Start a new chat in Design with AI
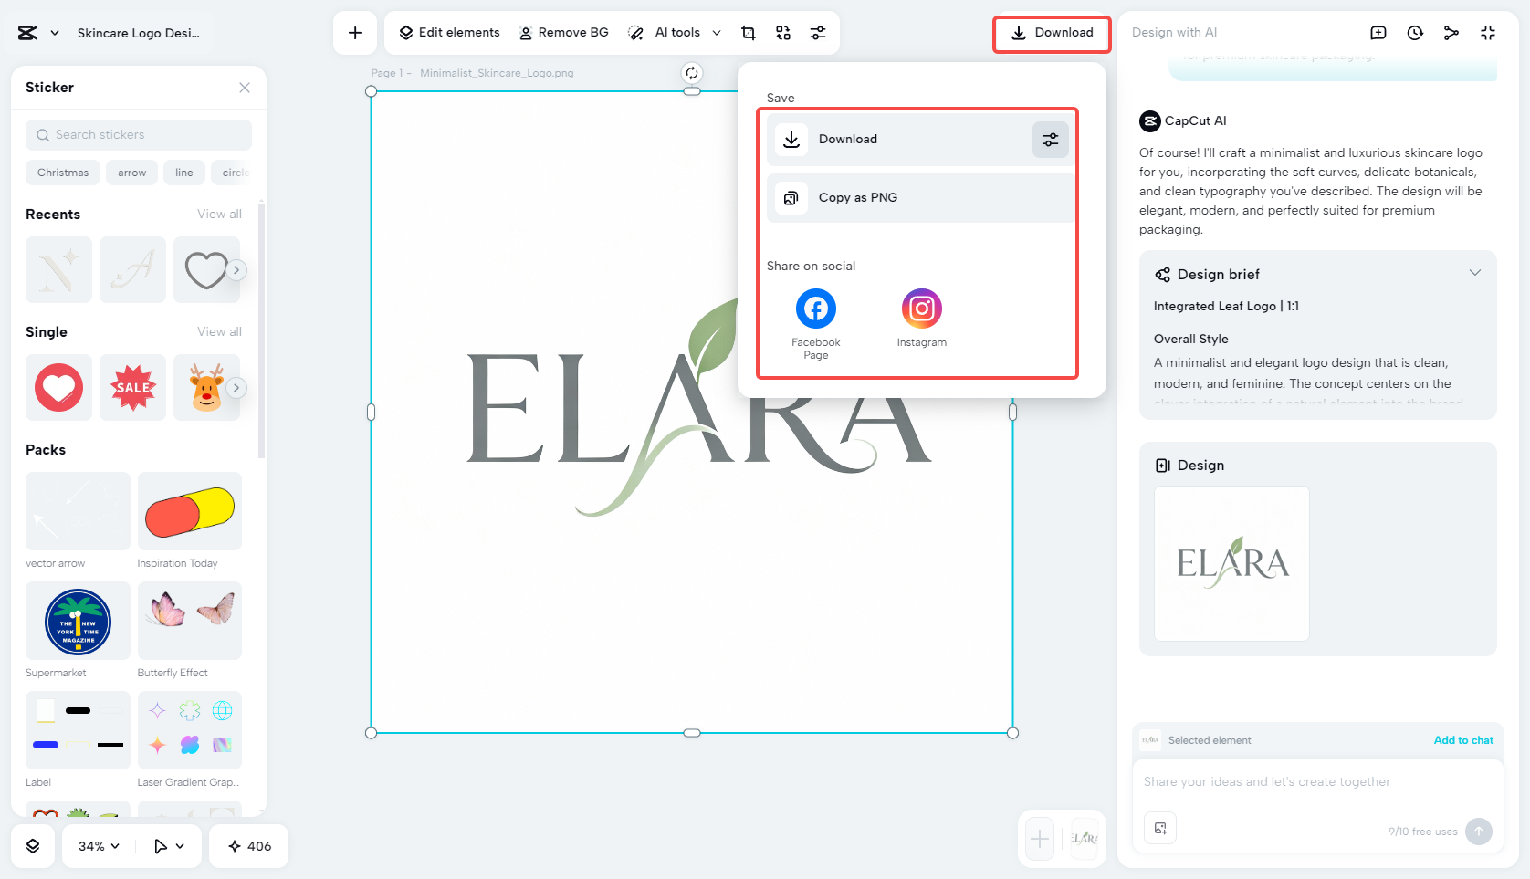Viewport: 1530px width, 879px height. 1378,32
